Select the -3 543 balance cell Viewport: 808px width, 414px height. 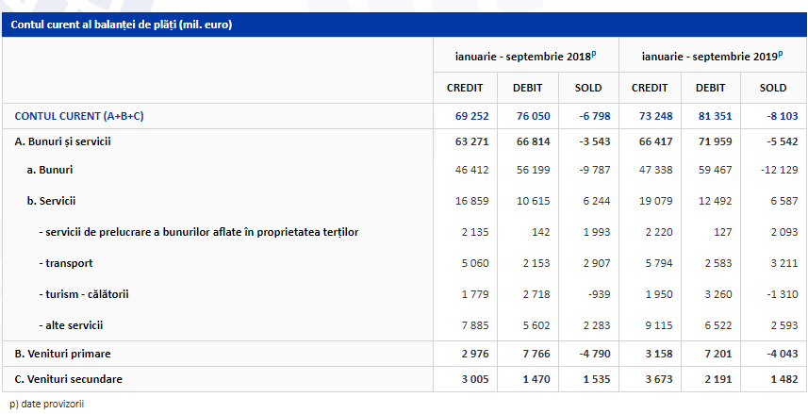click(594, 141)
